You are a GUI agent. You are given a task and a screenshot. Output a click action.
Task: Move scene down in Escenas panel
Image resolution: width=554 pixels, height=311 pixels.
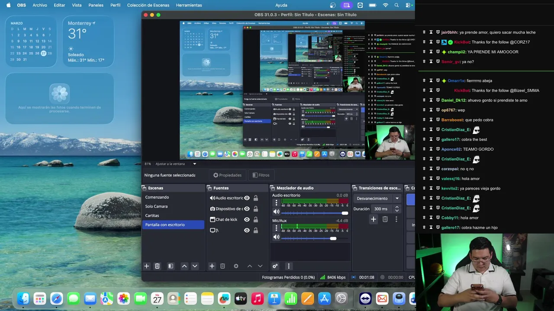click(x=195, y=266)
